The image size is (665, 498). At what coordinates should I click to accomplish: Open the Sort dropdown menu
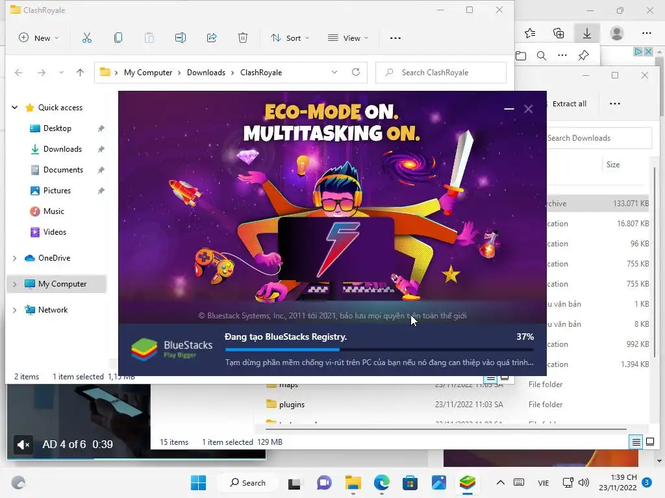[x=290, y=38]
